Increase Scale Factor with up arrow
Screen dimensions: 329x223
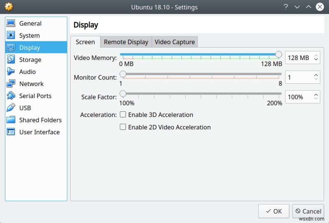pyautogui.click(x=316, y=95)
